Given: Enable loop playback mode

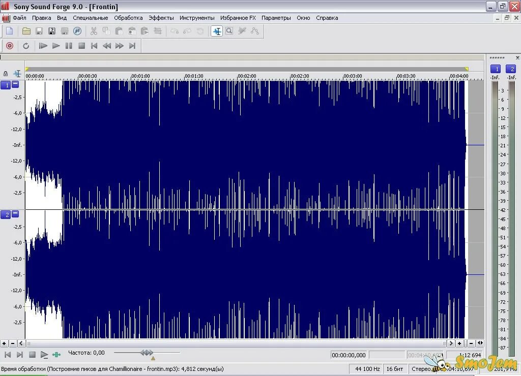Looking at the screenshot, I should (26, 46).
